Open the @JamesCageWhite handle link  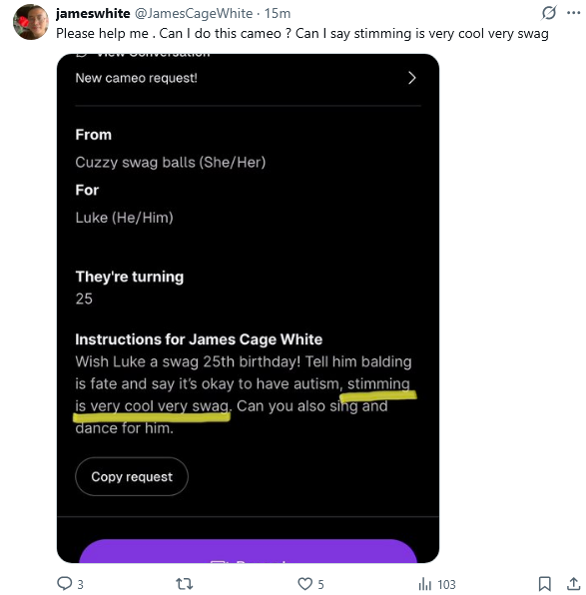point(194,14)
